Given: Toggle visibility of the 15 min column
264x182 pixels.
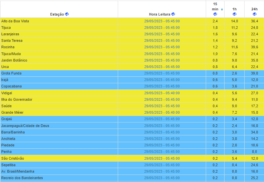Looking at the screenshot, I should 215,14.
